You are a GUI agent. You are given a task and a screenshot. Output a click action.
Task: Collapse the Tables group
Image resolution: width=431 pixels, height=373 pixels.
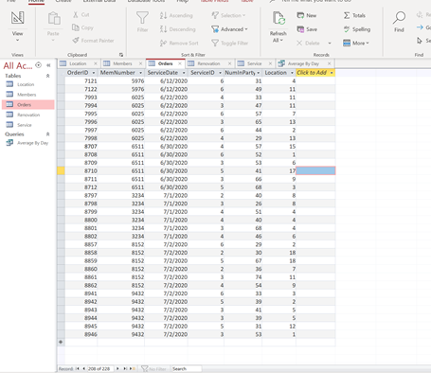tap(47, 76)
